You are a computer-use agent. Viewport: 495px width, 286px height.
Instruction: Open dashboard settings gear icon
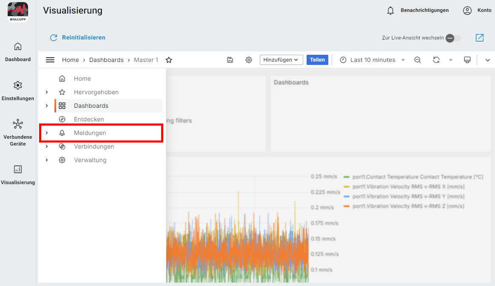tap(249, 60)
